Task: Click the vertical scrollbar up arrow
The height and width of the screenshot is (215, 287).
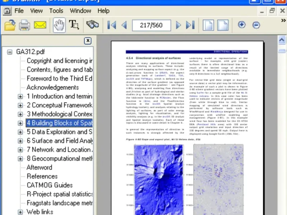Action: 282,40
